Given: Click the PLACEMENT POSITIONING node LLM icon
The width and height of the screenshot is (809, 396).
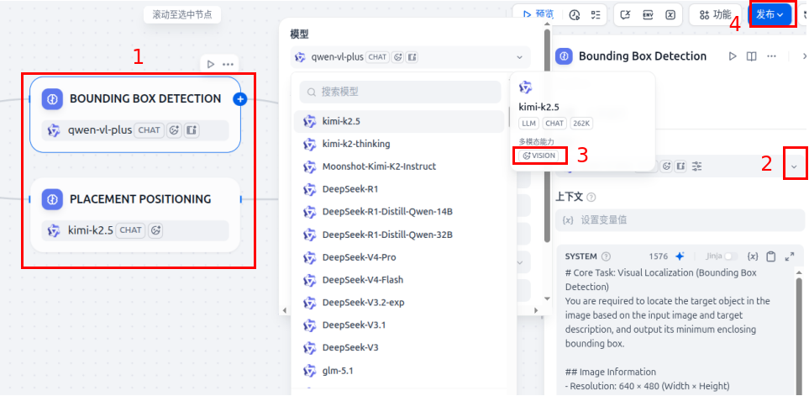Looking at the screenshot, I should click(x=52, y=199).
